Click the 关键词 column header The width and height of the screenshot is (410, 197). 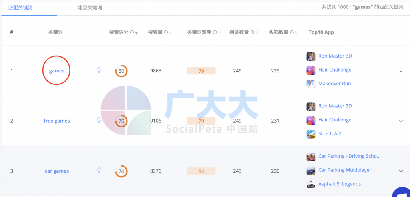55,32
